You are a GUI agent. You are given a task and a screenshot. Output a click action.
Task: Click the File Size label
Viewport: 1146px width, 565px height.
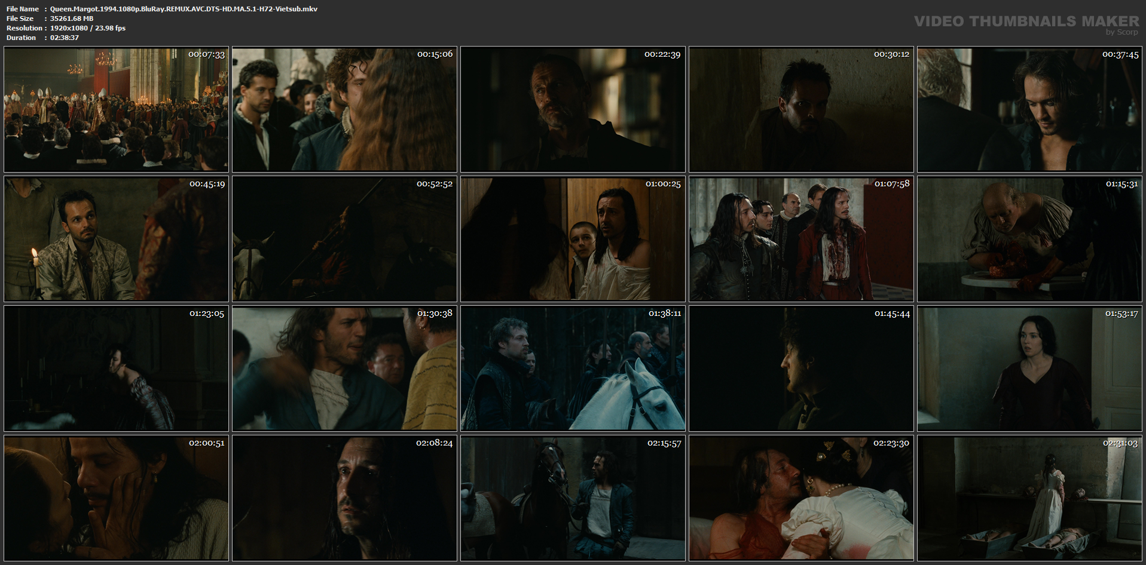20,19
